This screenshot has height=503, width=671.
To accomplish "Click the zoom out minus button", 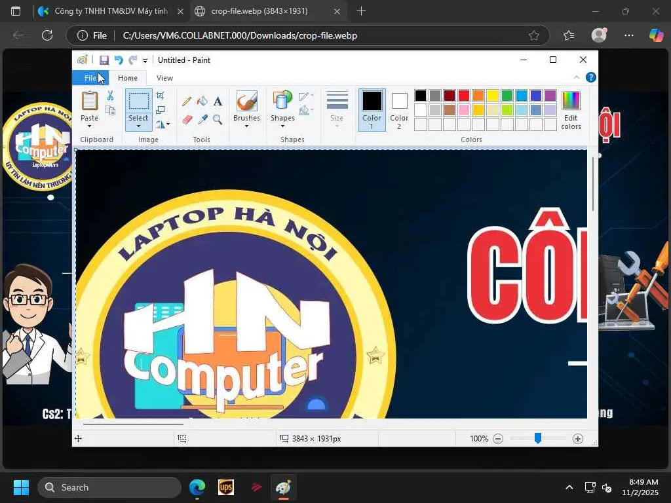I will tap(498, 439).
